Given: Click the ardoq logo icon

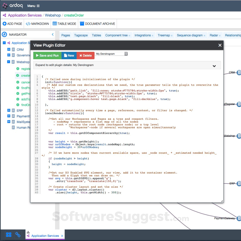Looking at the screenshot, I should pyautogui.click(x=5, y=6).
